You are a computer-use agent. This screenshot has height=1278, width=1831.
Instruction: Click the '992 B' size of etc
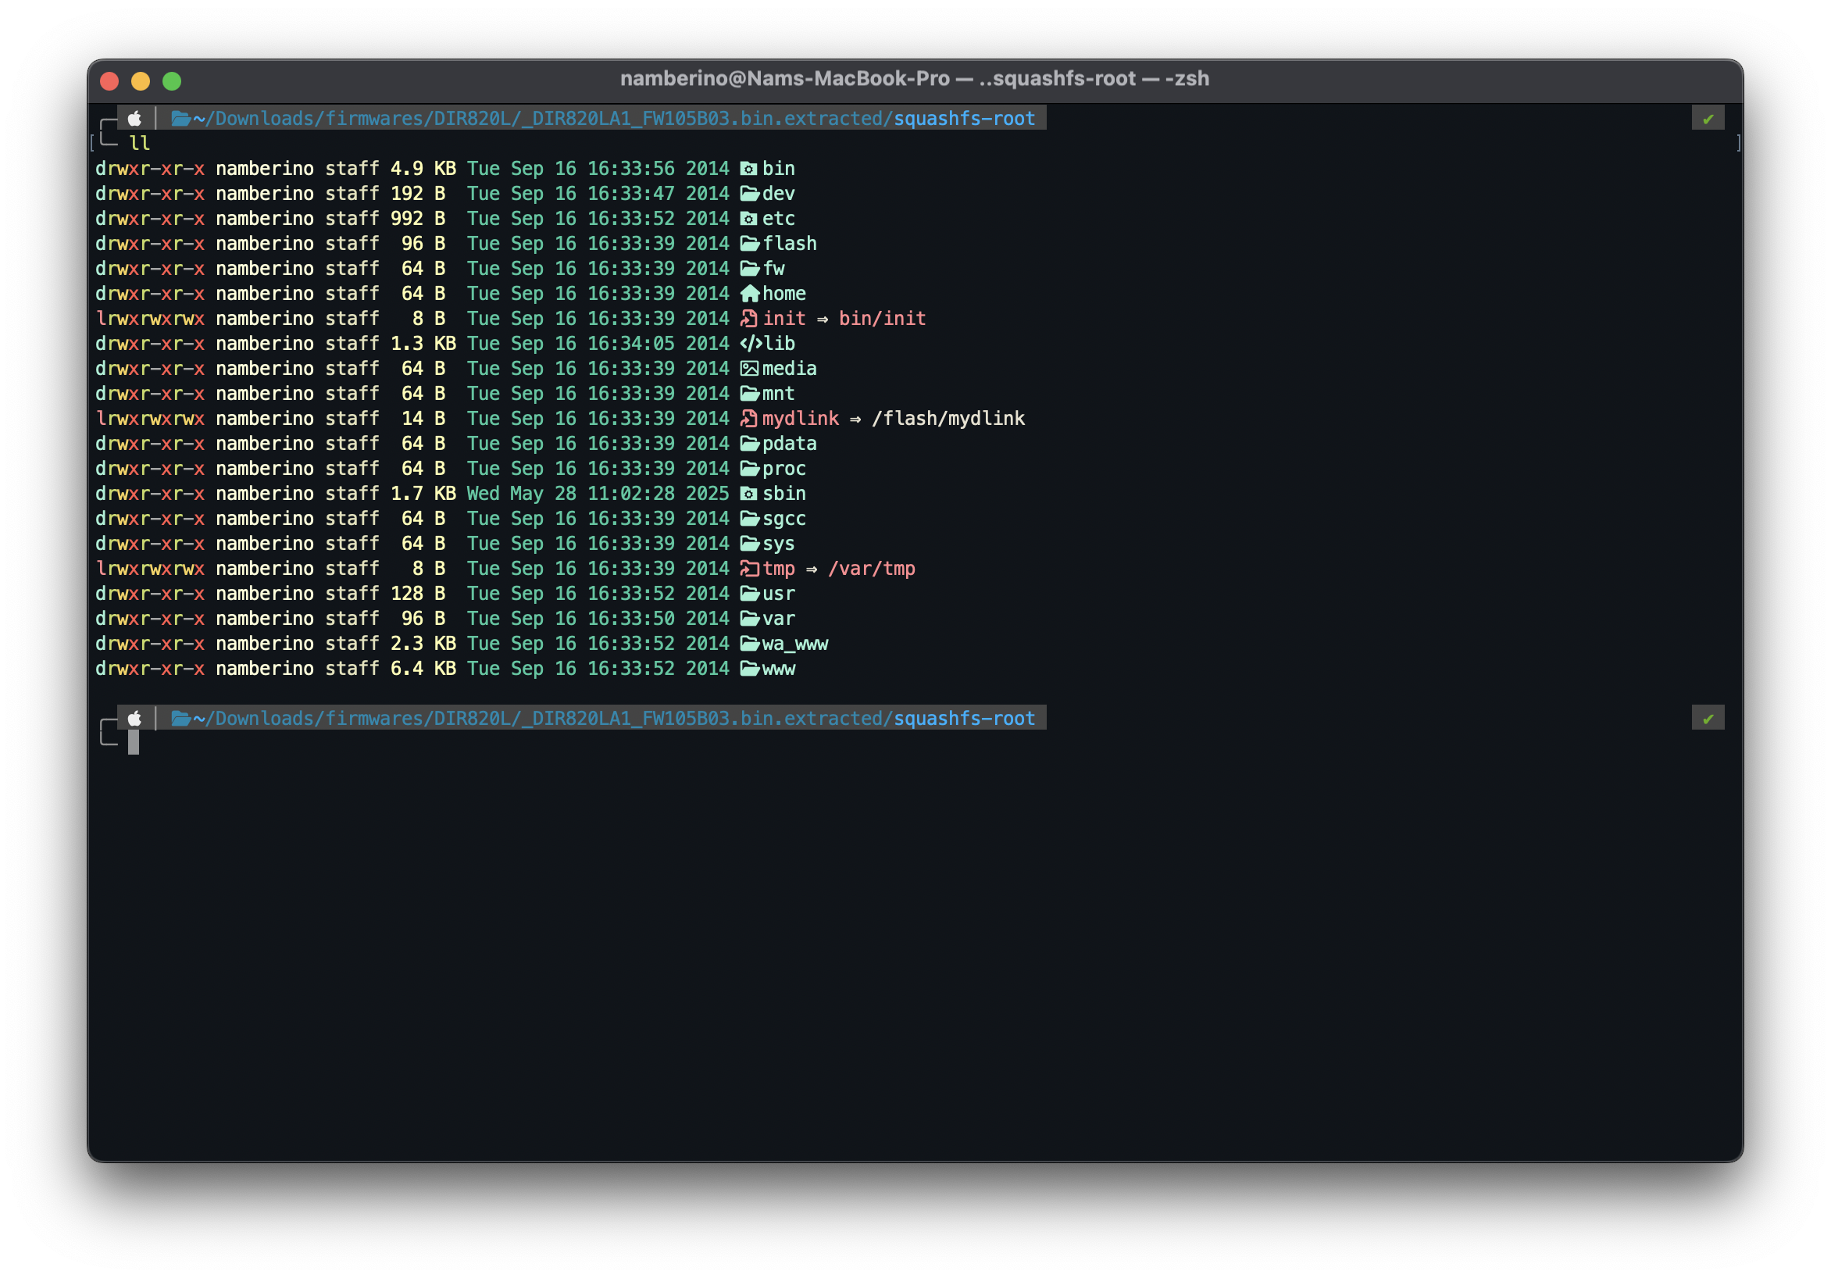[x=418, y=219]
